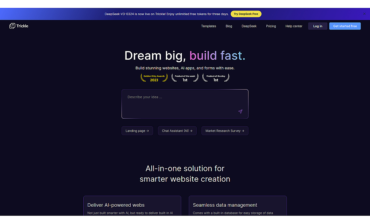370x224 pixels.
Task: Choose the Landing page suggestion
Action: 137,131
